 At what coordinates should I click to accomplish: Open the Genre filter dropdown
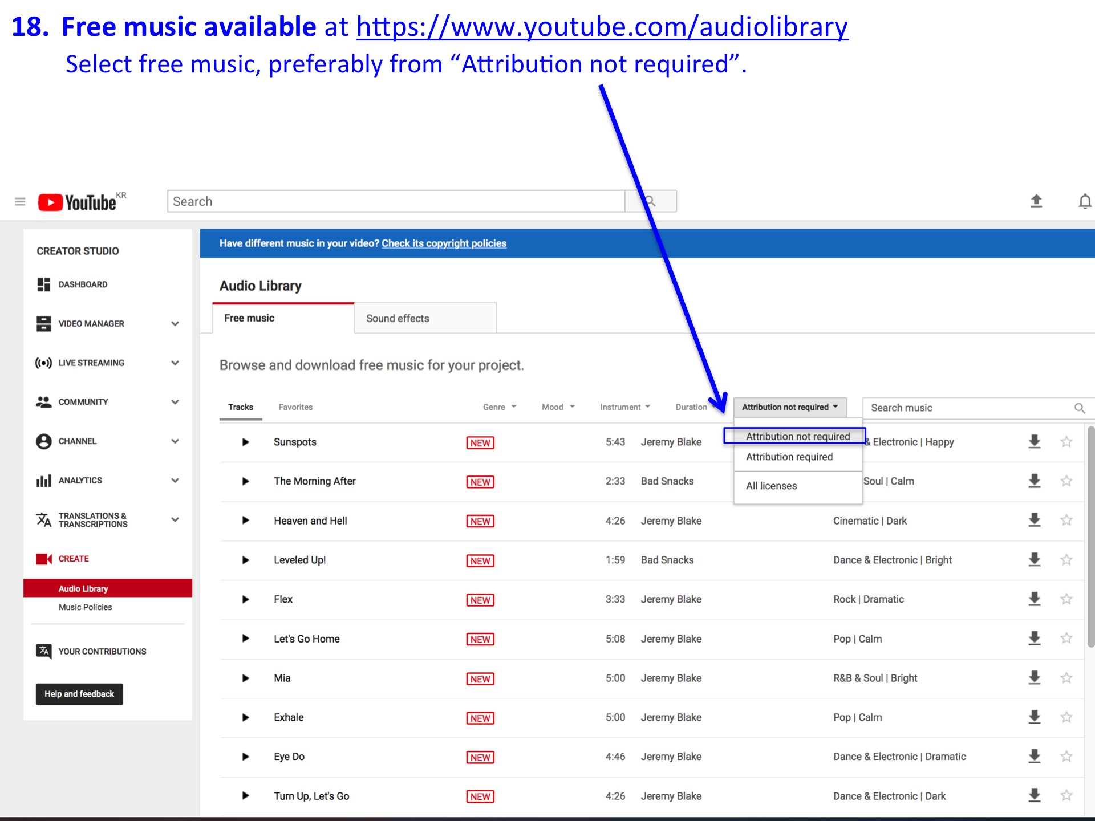click(500, 407)
